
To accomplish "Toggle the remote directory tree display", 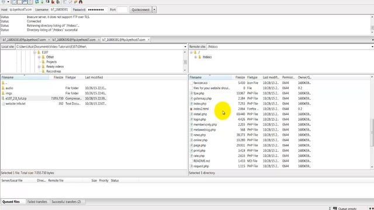I will pos(25,2).
